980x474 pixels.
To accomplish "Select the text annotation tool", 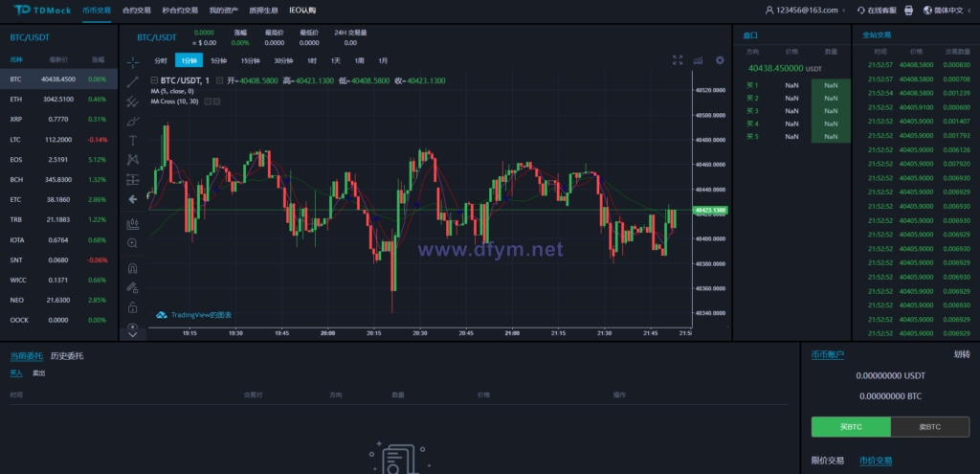I will 132,140.
